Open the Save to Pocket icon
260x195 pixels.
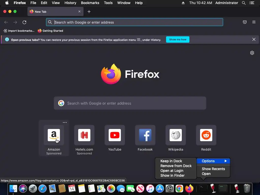[x=245, y=22]
